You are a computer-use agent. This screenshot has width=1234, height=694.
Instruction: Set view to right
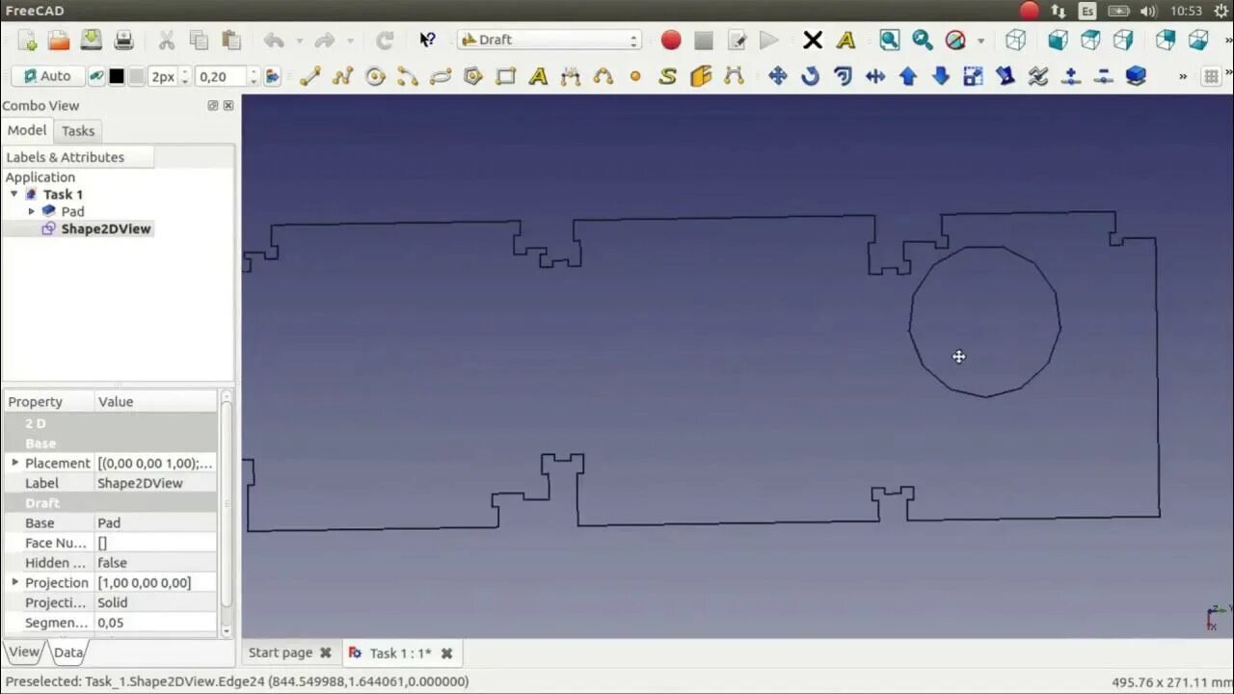[1123, 40]
